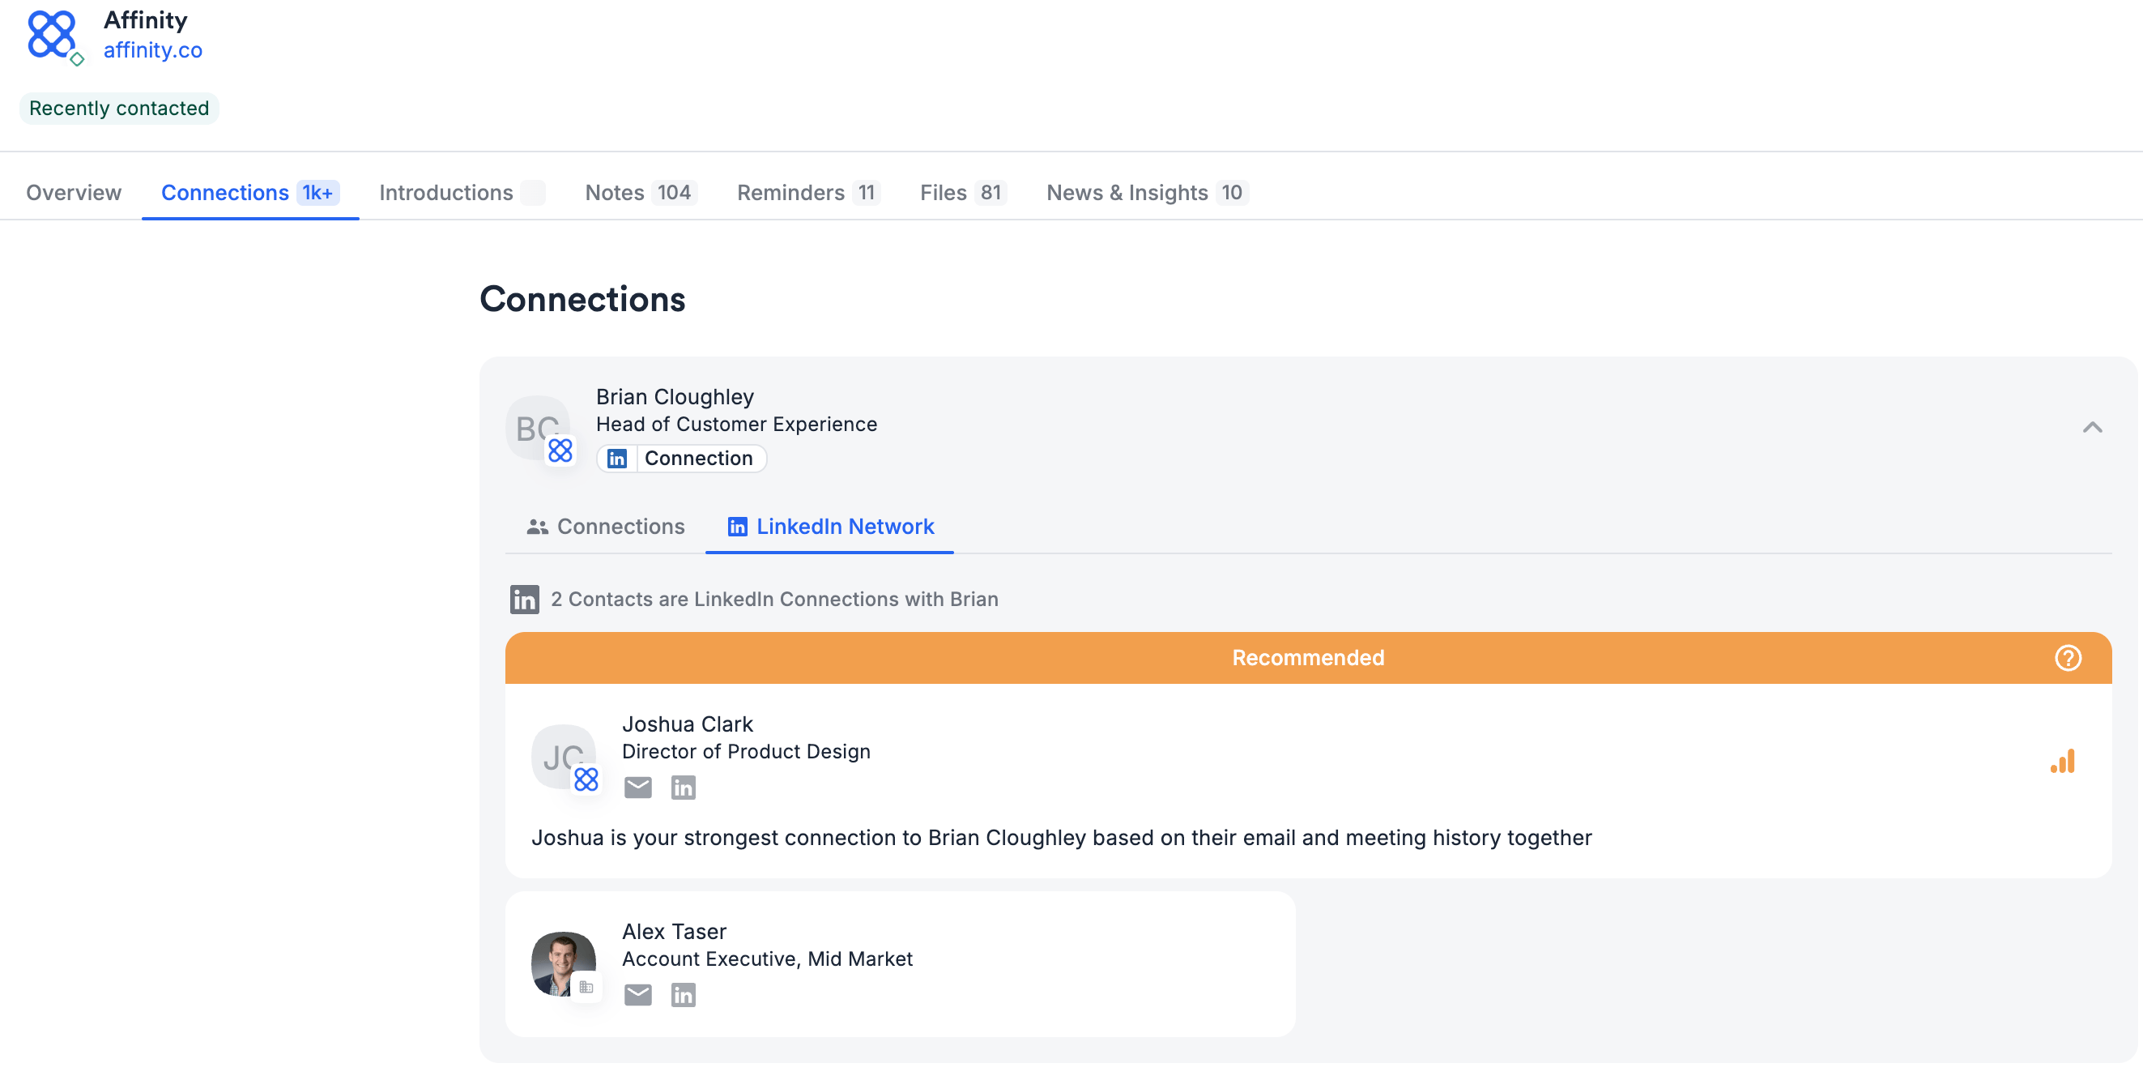Open the Recommended help question-mark icon
Screen dimensions: 2143x1076
(x=2068, y=657)
